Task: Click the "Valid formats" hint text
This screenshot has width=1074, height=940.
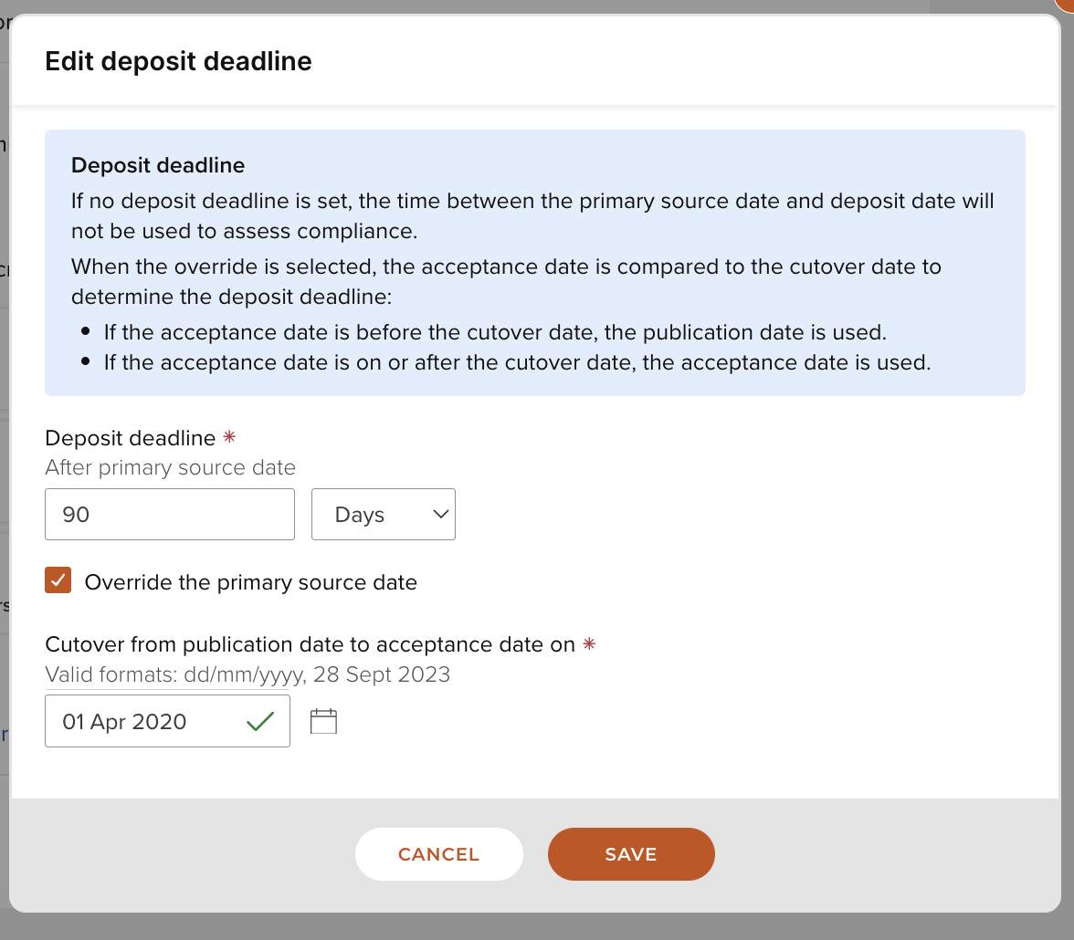Action: click(x=247, y=675)
